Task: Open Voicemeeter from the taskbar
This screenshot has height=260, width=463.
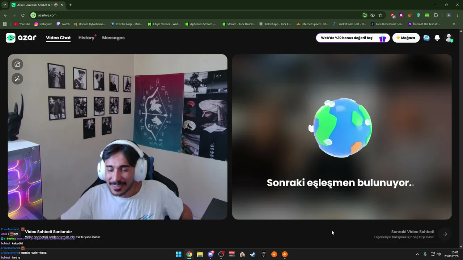Action: pyautogui.click(x=232, y=254)
